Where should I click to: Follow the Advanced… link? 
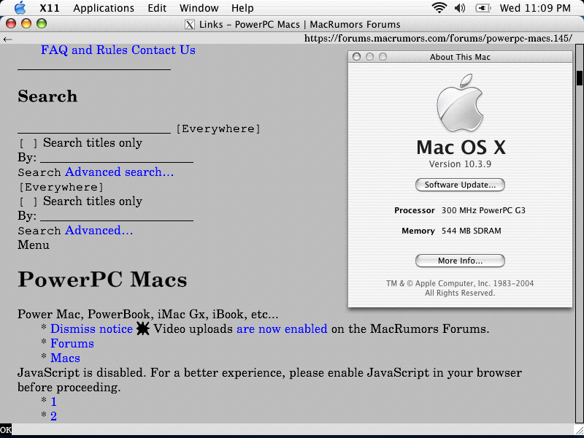(99, 231)
